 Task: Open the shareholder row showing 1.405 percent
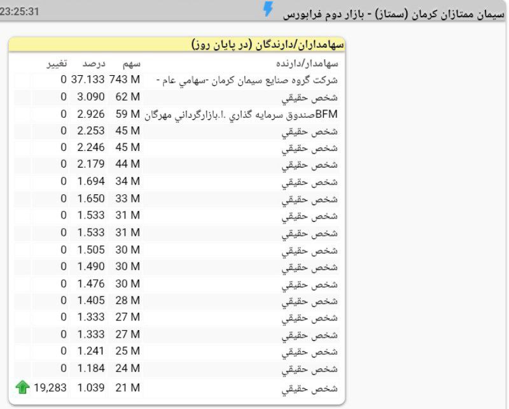coord(313,301)
